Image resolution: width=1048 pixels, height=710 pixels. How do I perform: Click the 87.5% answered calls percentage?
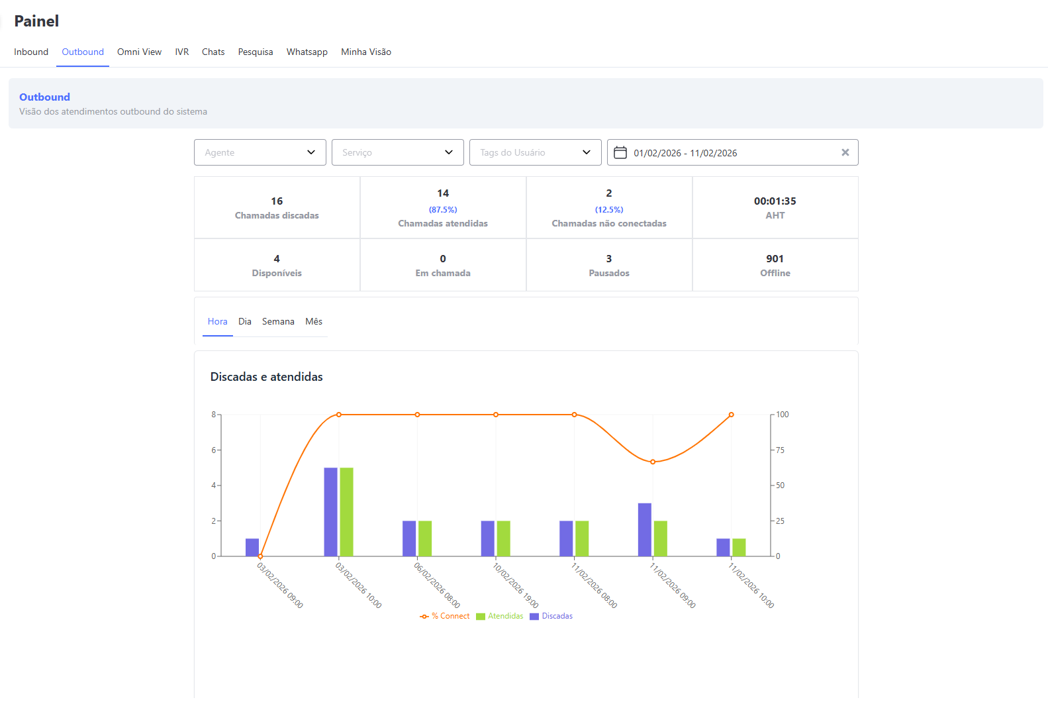[443, 209]
